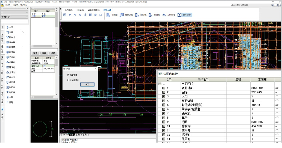Expand row 3 大门 in the statistics table
This screenshot has height=148, width=282.
pyautogui.click(x=164, y=96)
